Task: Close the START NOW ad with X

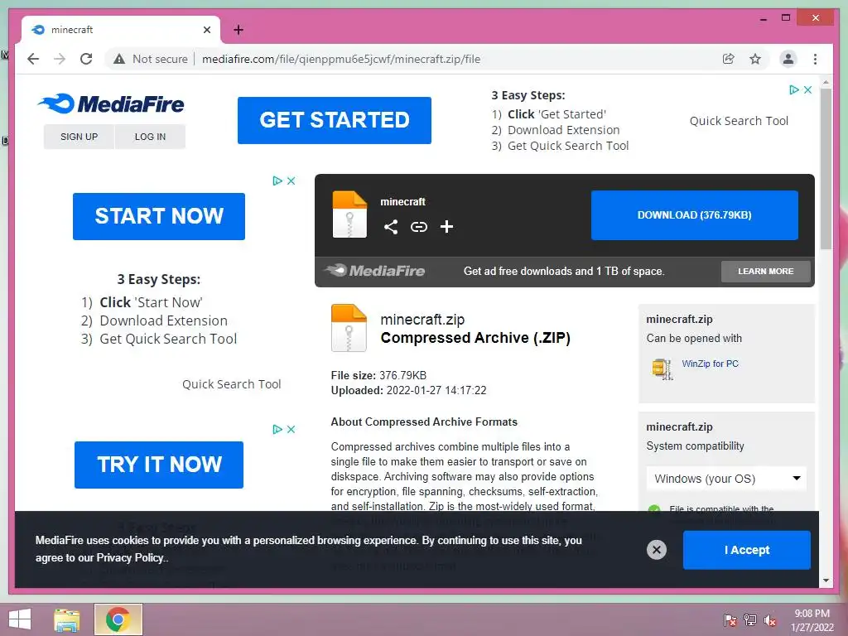Action: point(291,181)
